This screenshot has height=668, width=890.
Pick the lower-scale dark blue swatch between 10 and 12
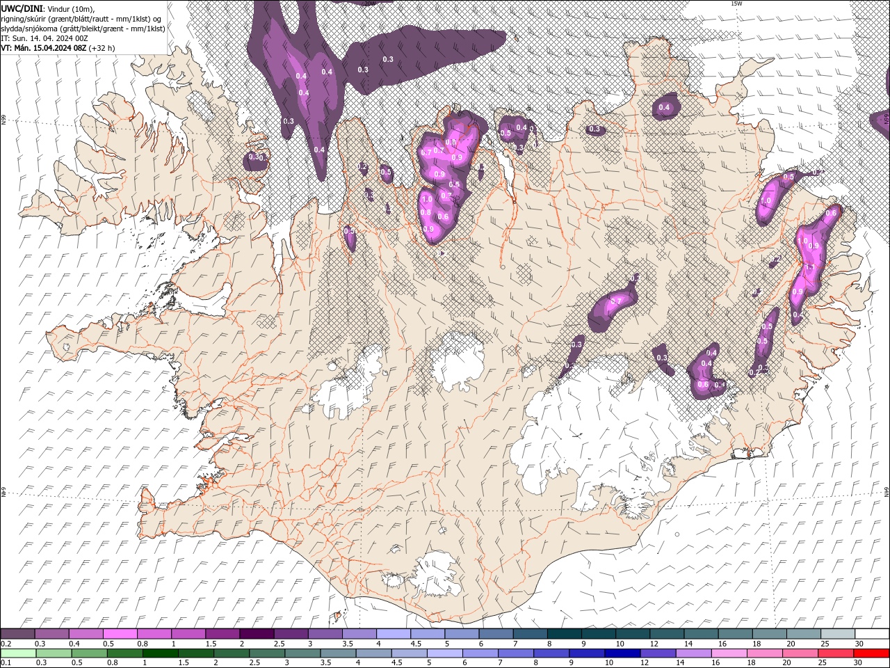(624, 653)
